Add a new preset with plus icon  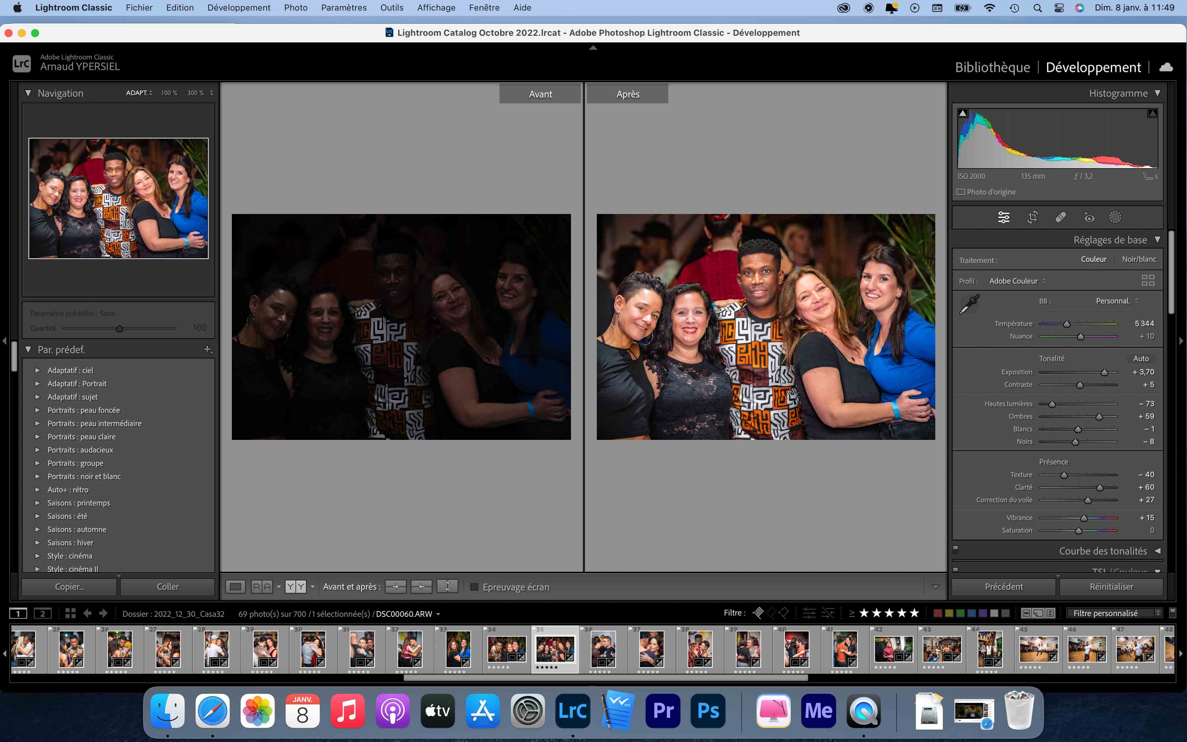pyautogui.click(x=207, y=349)
